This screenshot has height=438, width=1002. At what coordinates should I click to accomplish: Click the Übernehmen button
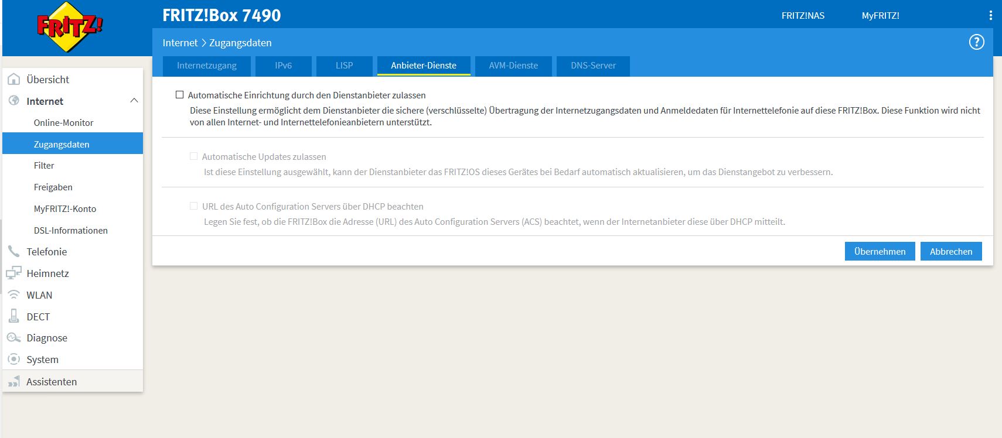(x=880, y=251)
